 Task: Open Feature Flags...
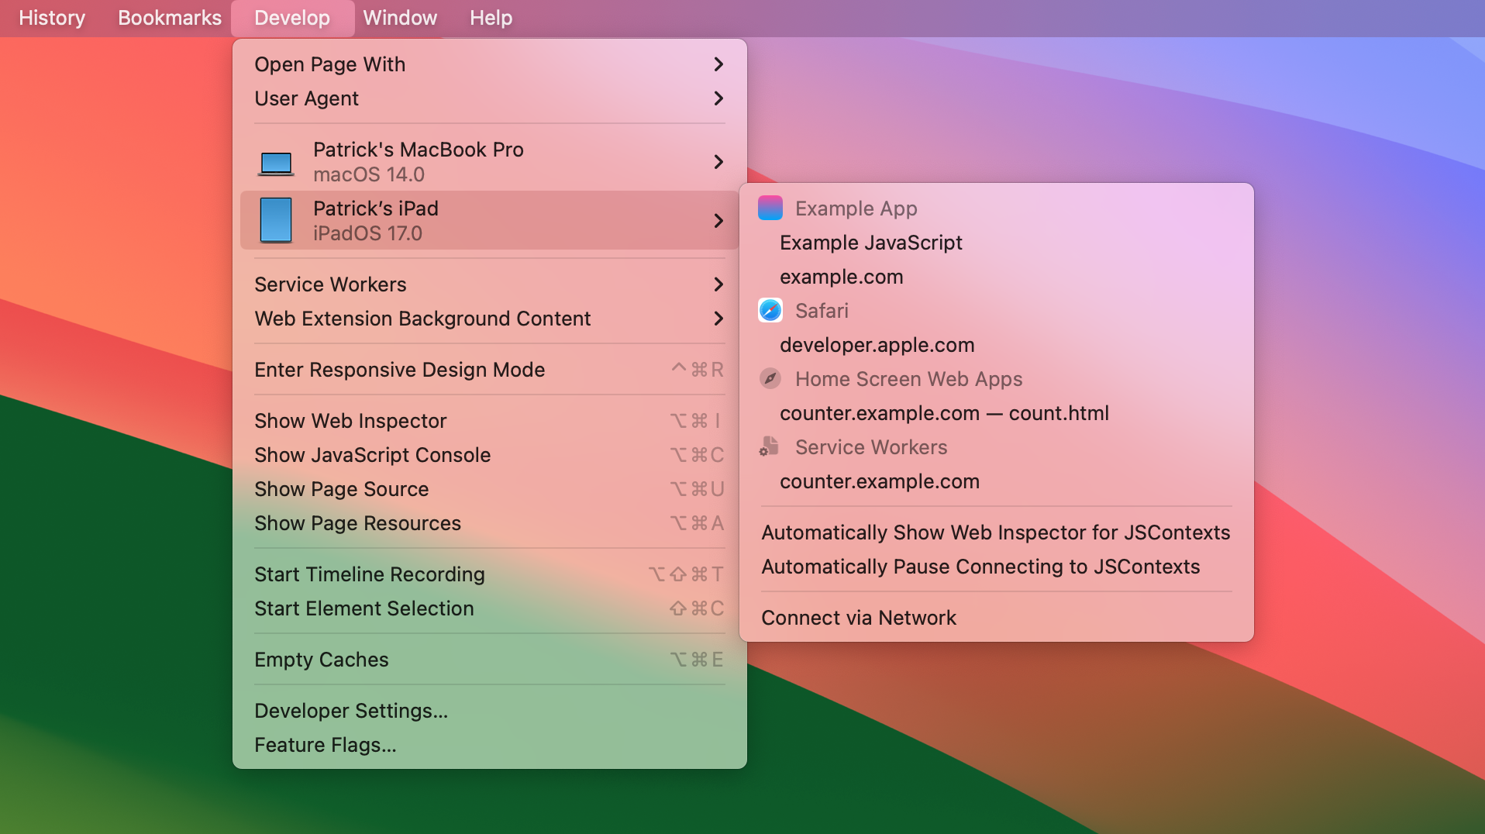tap(489, 745)
